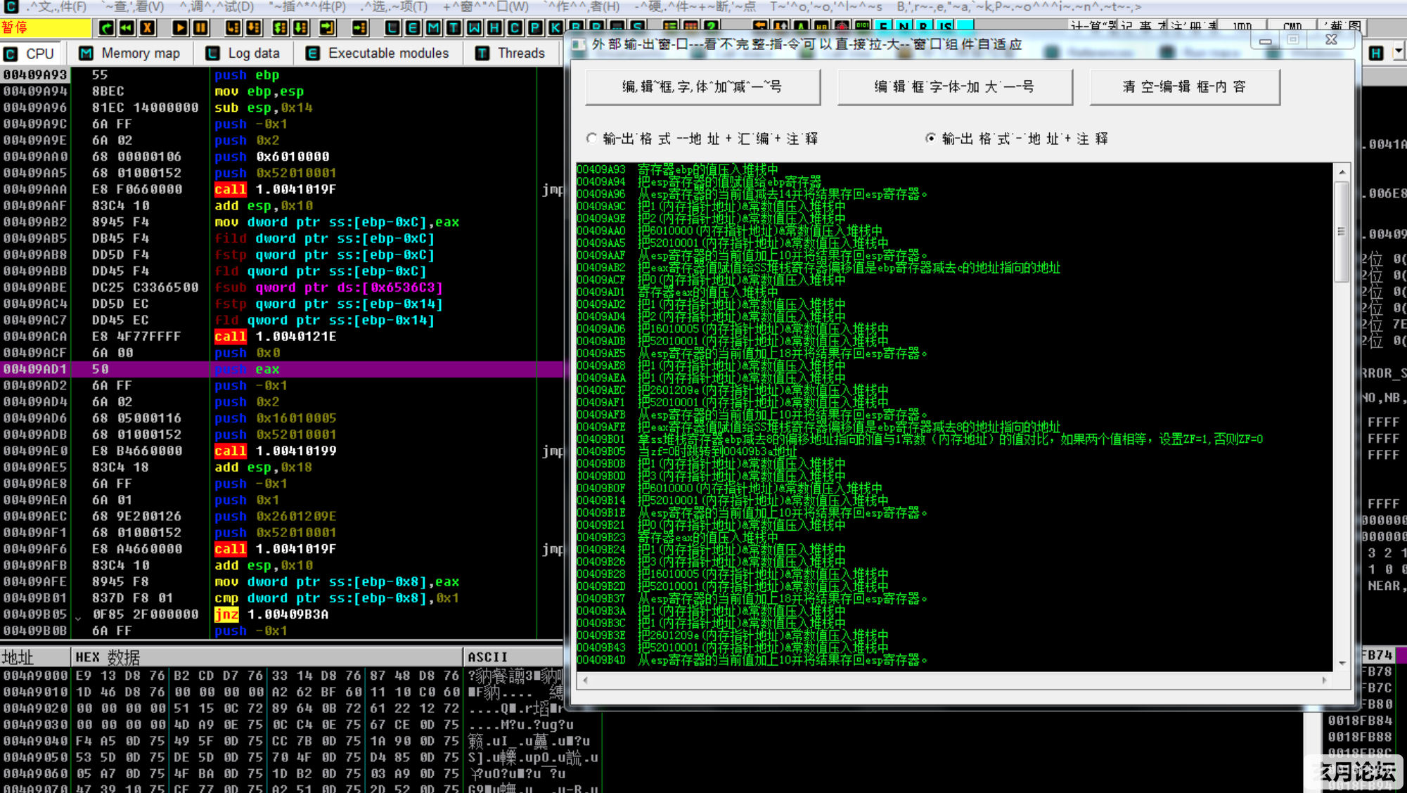Select disassembly row 00409B05 jnz 1.00409B3A
This screenshot has height=793, width=1407.
281,614
